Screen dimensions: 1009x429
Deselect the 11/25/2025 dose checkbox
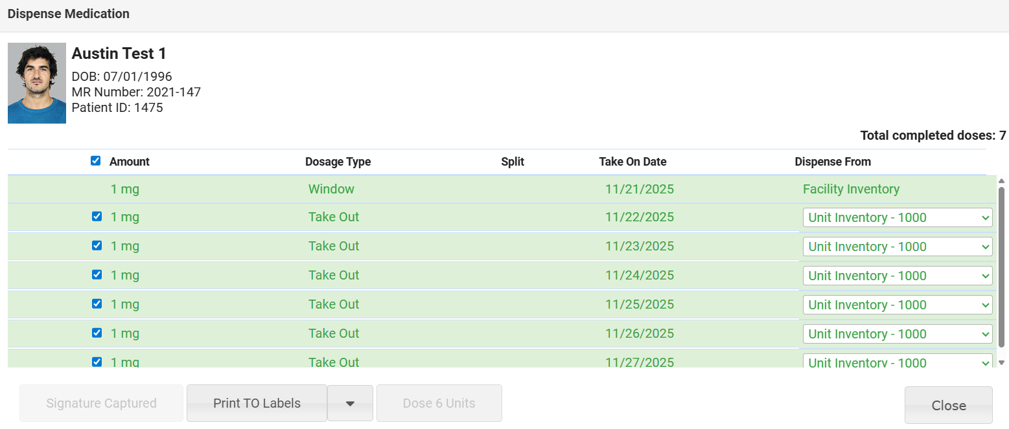pos(97,304)
